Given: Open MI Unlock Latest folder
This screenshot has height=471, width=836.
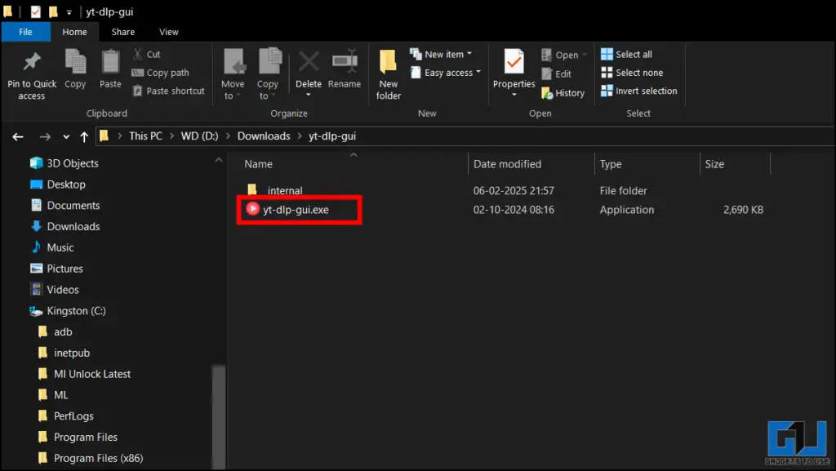Looking at the screenshot, I should [x=84, y=374].
